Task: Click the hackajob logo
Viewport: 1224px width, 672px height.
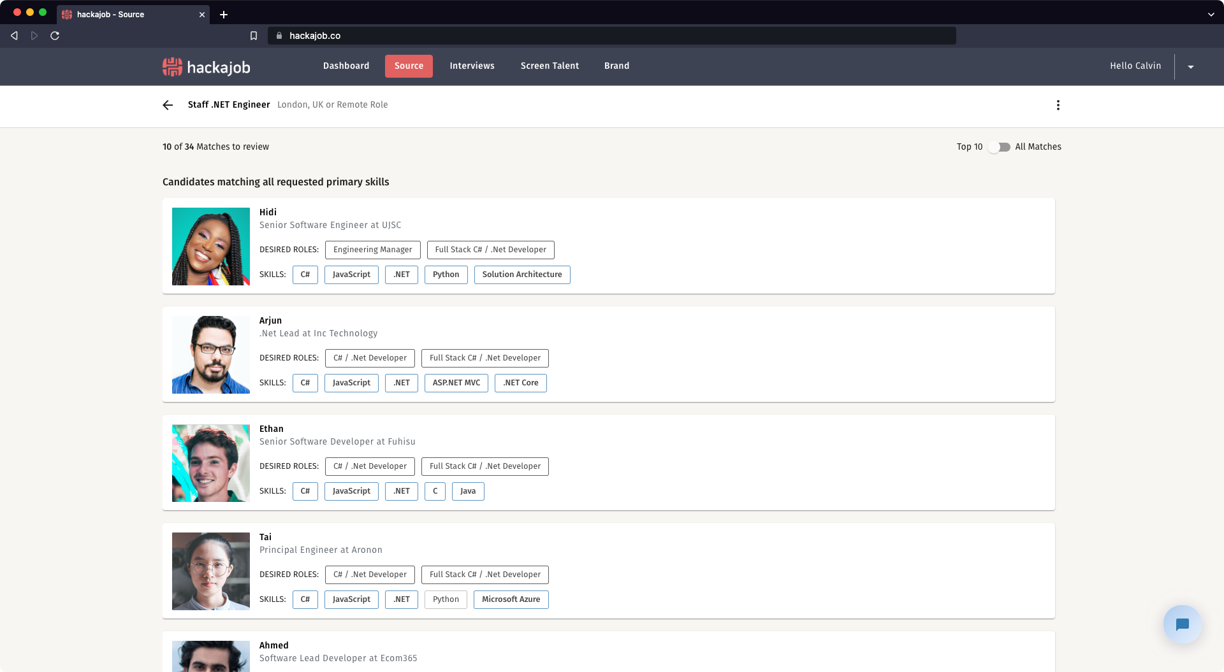Action: tap(205, 66)
